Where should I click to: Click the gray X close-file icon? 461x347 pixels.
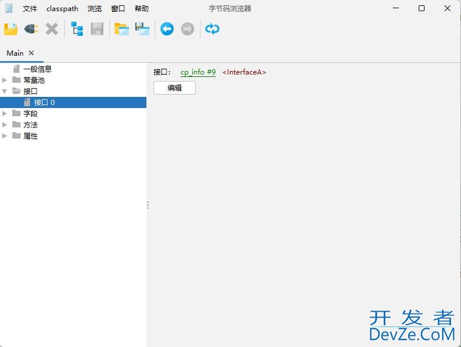pos(52,29)
